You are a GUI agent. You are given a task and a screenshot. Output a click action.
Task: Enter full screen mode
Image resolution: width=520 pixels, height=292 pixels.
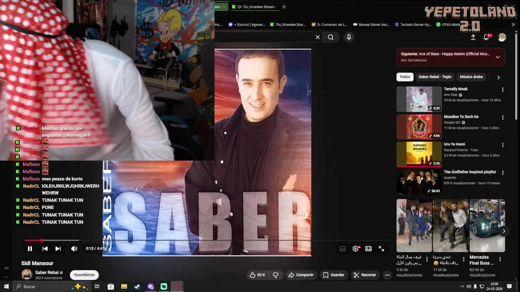pyautogui.click(x=381, y=249)
